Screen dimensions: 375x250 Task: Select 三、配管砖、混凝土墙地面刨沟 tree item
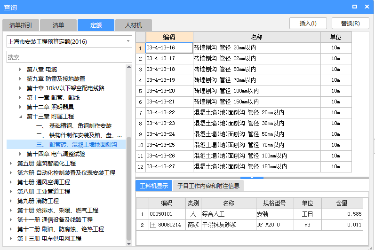pos(77,145)
